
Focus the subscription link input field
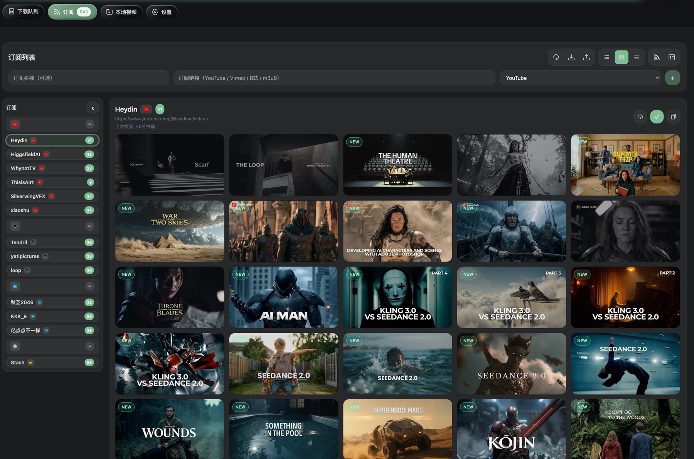(334, 78)
